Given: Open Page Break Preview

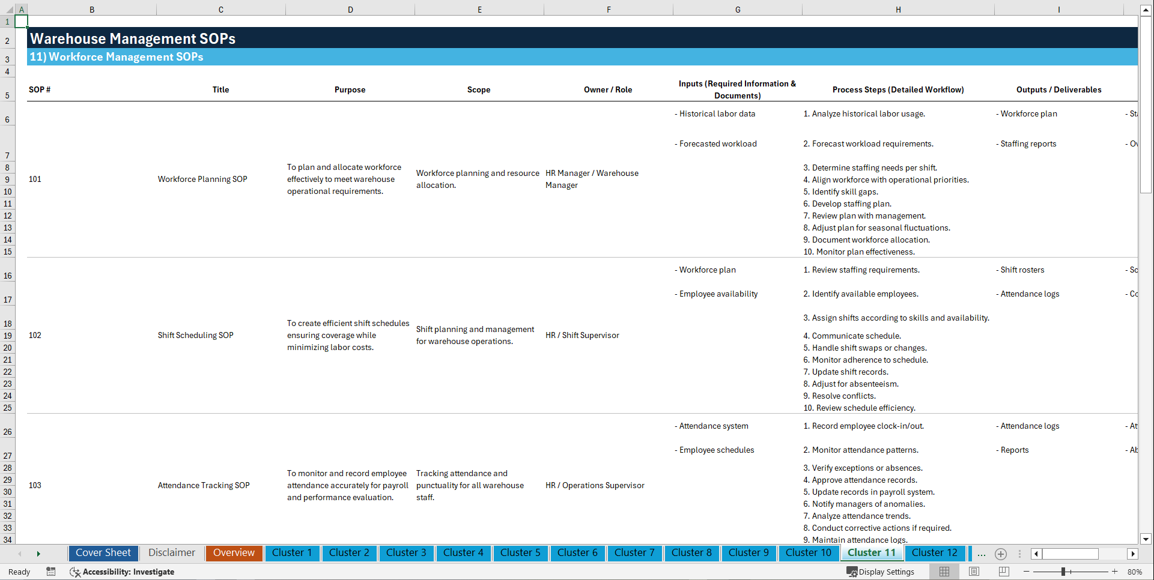Looking at the screenshot, I should (1003, 572).
